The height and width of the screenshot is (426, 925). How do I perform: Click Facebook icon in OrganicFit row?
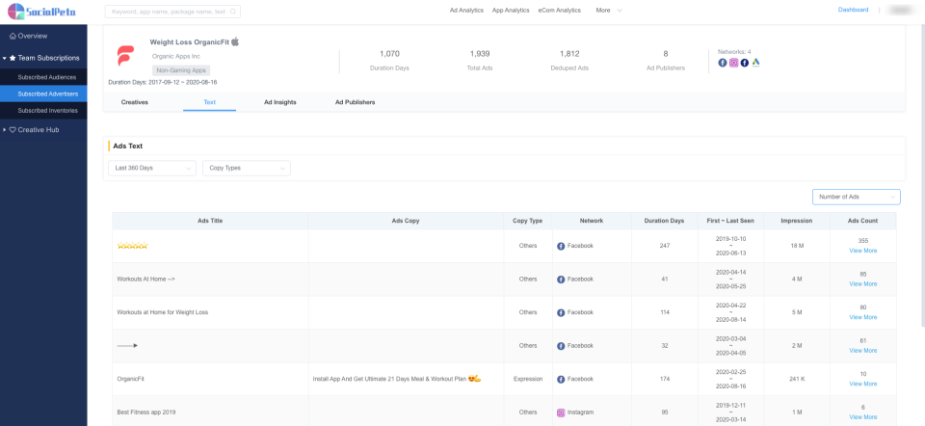[561, 380]
